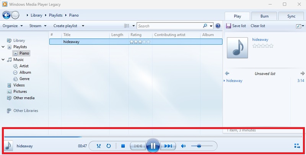The width and height of the screenshot is (306, 155).
Task: Click the Forward navigation arrow
Action: pyautogui.click(x=15, y=15)
